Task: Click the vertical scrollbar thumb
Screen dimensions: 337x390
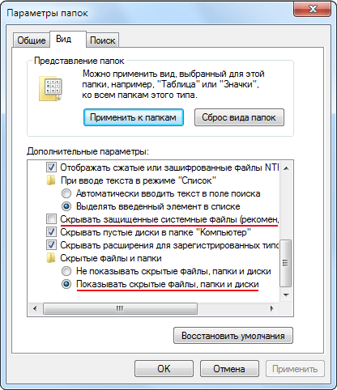Action: tap(286, 263)
